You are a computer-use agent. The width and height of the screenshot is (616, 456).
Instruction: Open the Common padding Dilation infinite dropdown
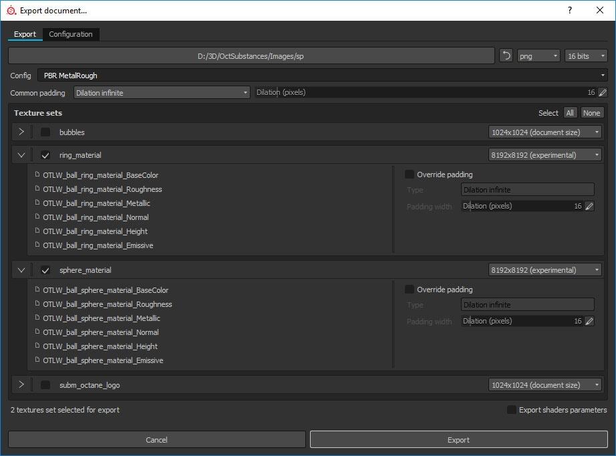(162, 93)
